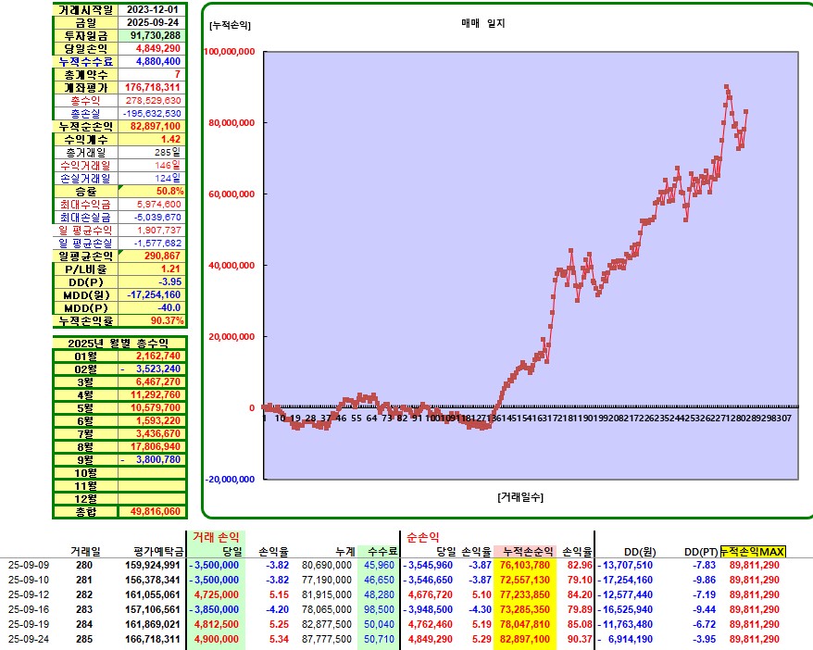Click the 25-09-24 date in last row

click(30, 639)
